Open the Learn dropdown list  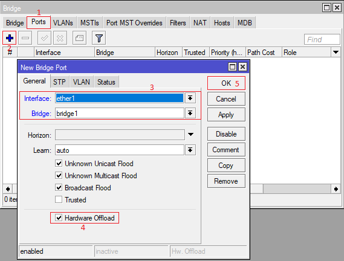tap(190, 150)
